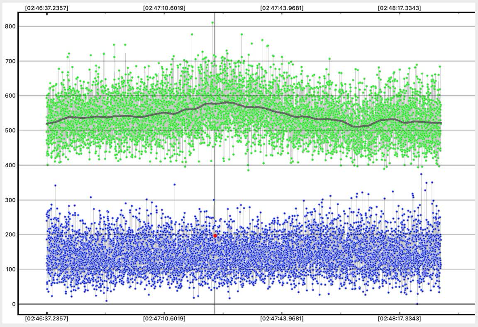Click the 800 y-axis label
Image resolution: width=478 pixels, height=327 pixels.
[10, 26]
